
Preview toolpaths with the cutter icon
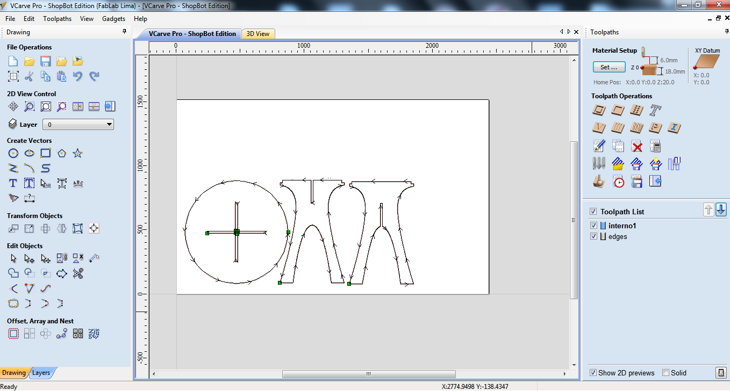pos(599,182)
